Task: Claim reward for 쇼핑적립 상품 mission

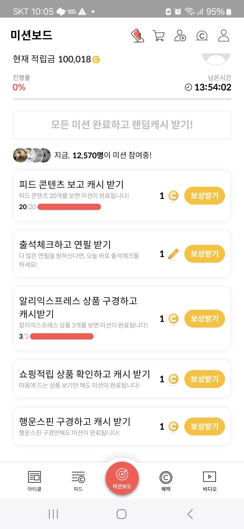Action: coord(204,379)
